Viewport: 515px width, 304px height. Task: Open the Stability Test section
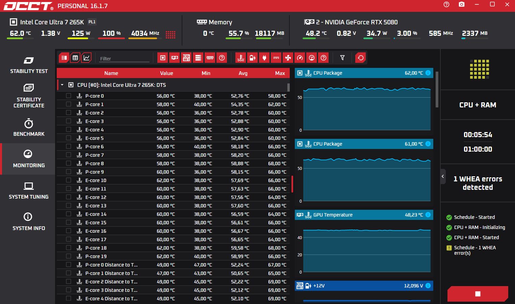(28, 65)
